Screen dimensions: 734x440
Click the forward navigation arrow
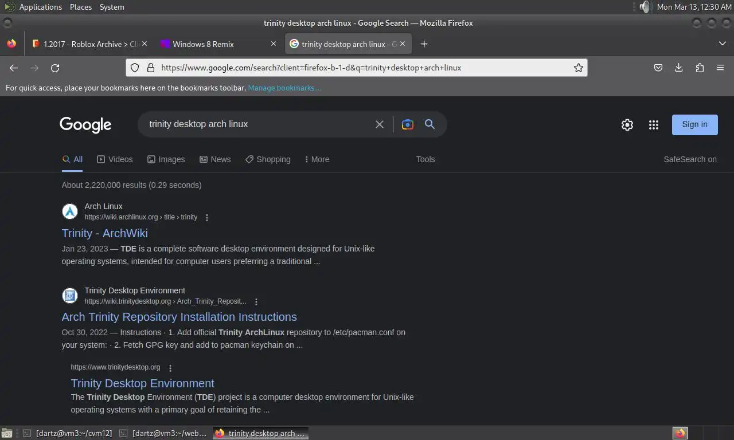tap(34, 68)
